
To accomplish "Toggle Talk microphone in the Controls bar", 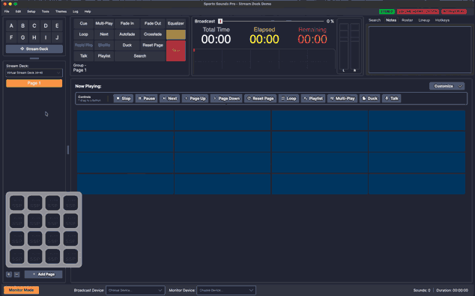I will [391, 98].
